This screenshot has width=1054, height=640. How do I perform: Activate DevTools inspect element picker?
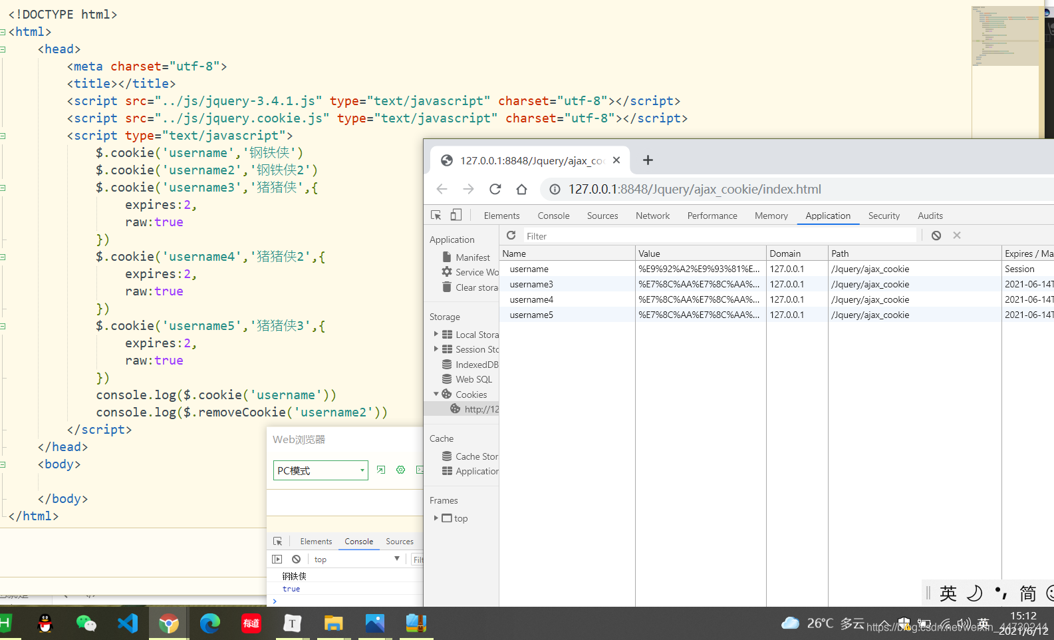[436, 215]
